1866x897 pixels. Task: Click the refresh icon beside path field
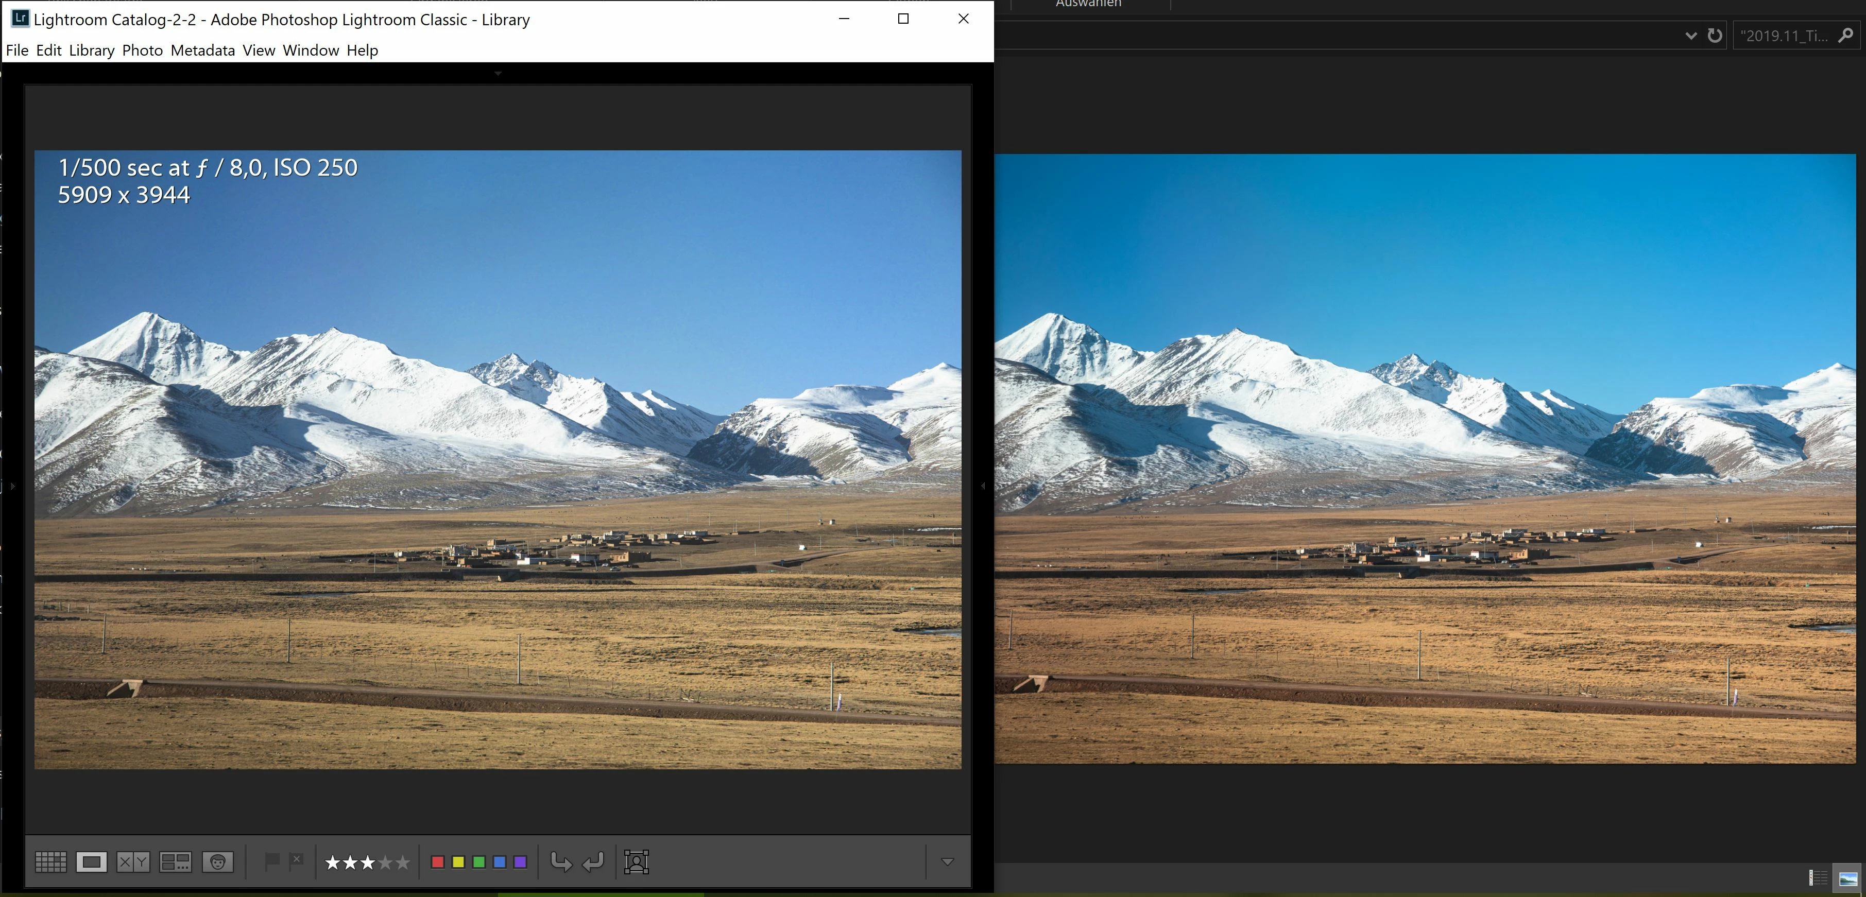[x=1715, y=36]
